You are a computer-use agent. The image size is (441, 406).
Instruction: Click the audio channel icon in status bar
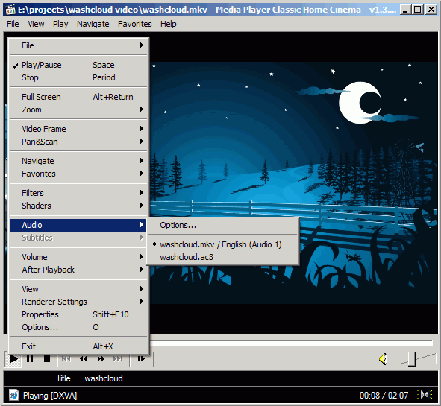[x=425, y=395]
